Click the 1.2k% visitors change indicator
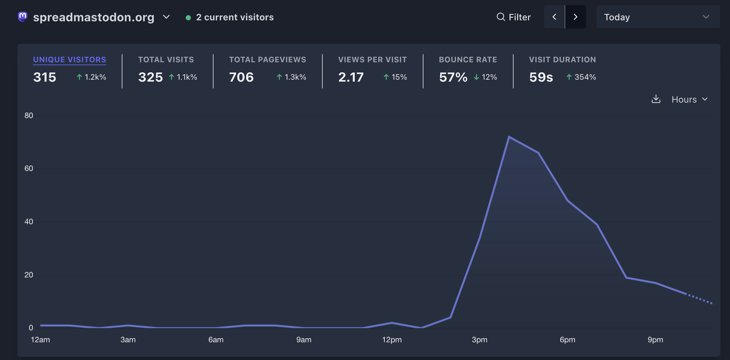This screenshot has height=360, width=730. point(91,77)
